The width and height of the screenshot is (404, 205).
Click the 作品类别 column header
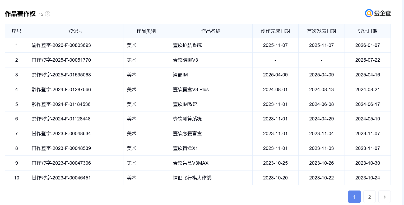coord(146,31)
